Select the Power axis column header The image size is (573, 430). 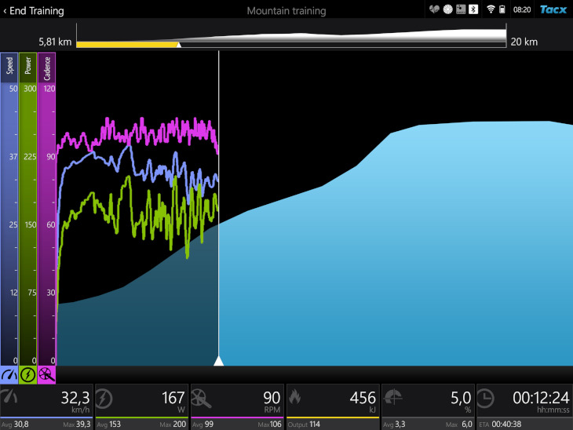pos(27,67)
